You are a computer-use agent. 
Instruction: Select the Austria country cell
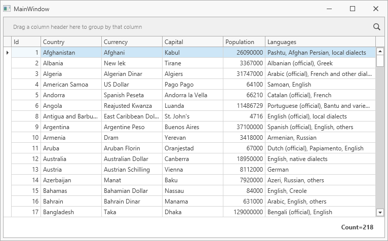click(x=71, y=170)
